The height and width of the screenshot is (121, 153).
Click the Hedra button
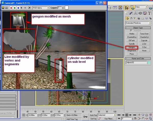coord(132,34)
